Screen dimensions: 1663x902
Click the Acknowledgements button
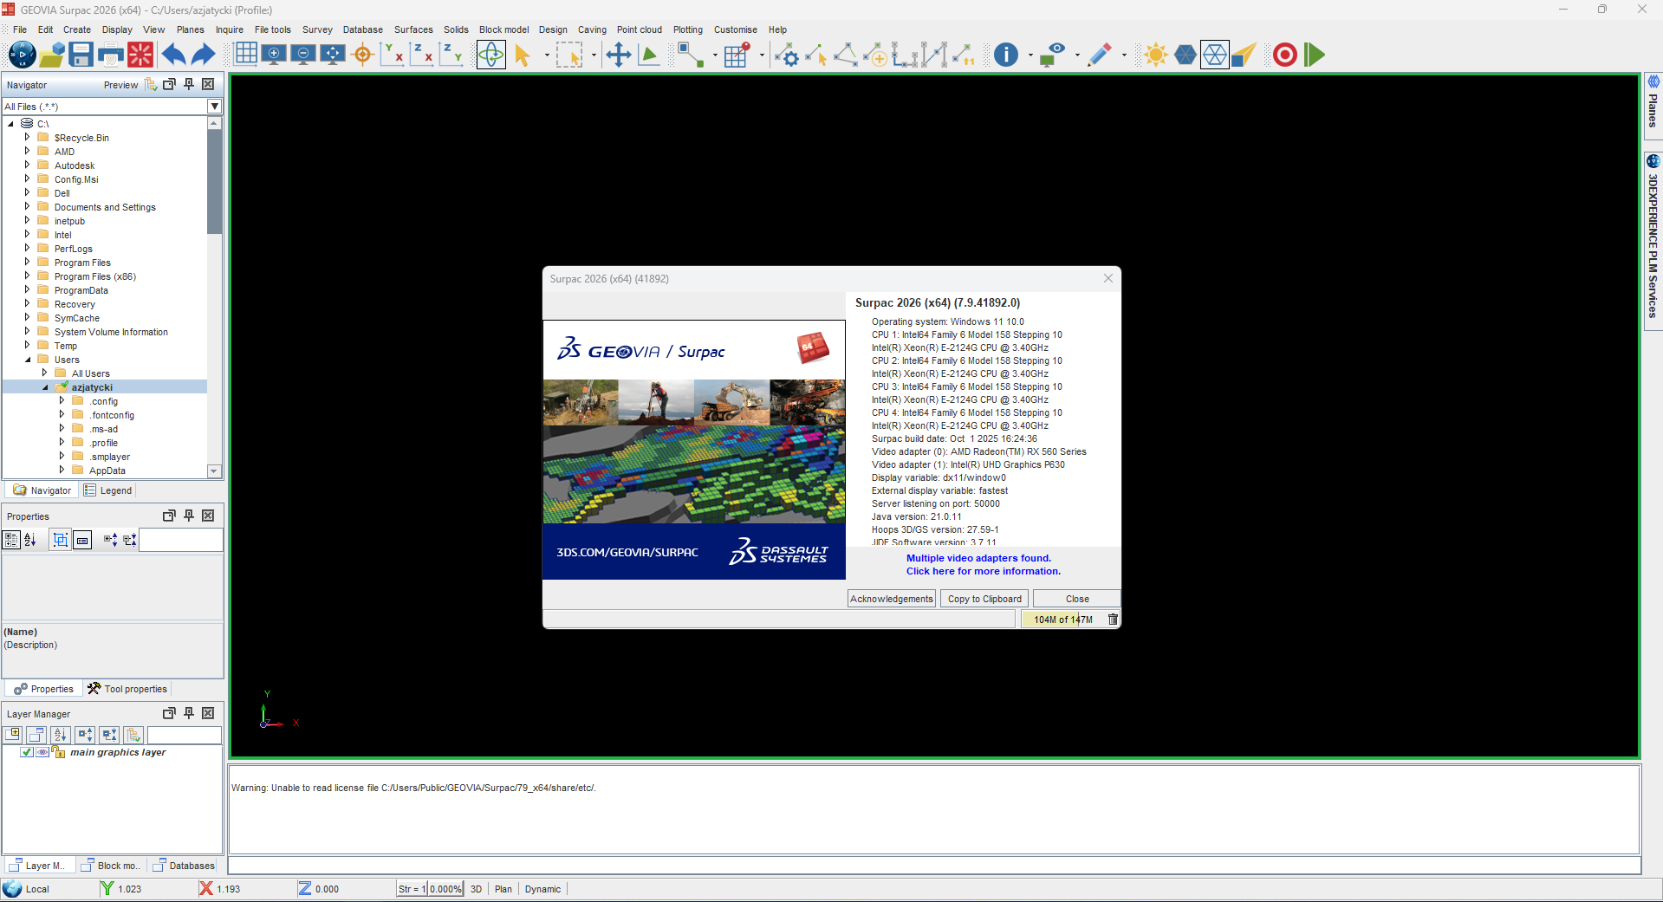tap(892, 599)
